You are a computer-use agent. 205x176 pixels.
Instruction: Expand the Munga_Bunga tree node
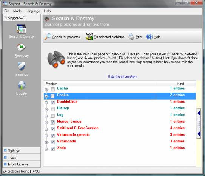point(46,123)
